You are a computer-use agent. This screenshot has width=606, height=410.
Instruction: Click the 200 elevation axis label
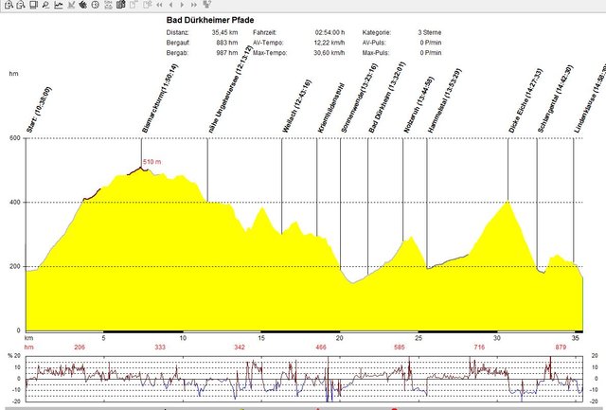click(15, 267)
